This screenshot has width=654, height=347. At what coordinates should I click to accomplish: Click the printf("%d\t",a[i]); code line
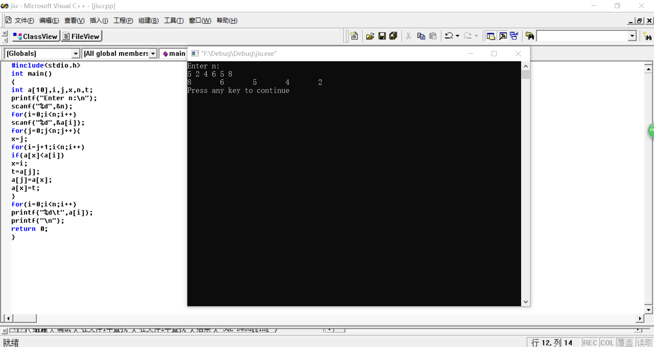click(52, 212)
